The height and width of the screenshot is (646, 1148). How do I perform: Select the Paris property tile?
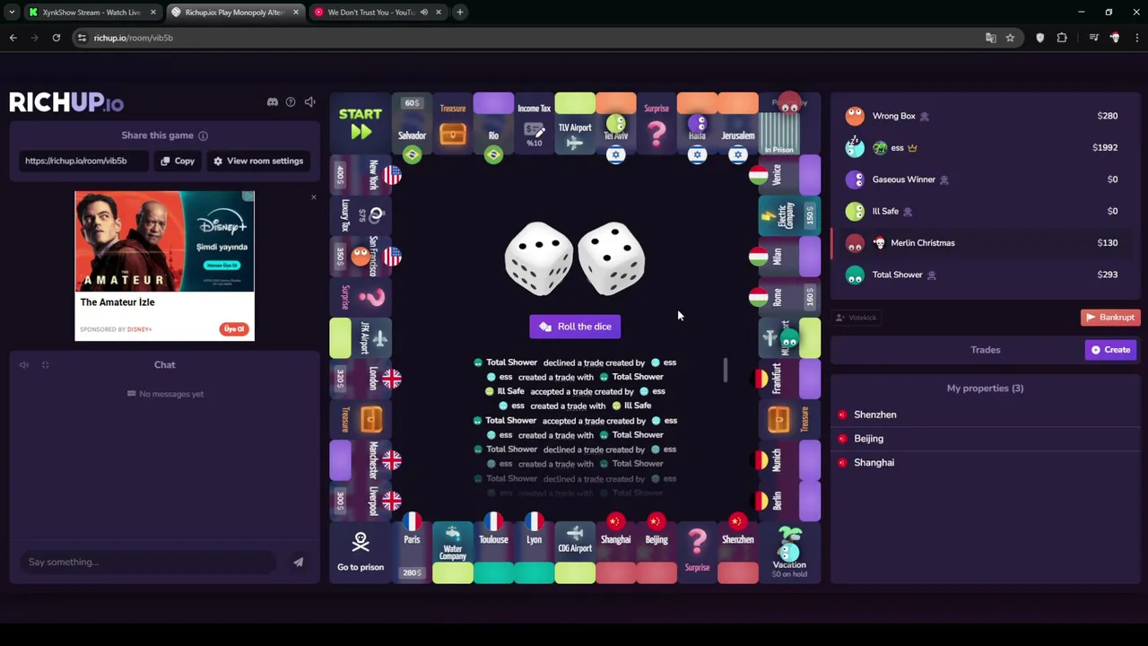(412, 554)
